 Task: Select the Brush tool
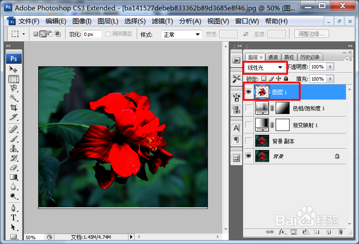[13, 139]
